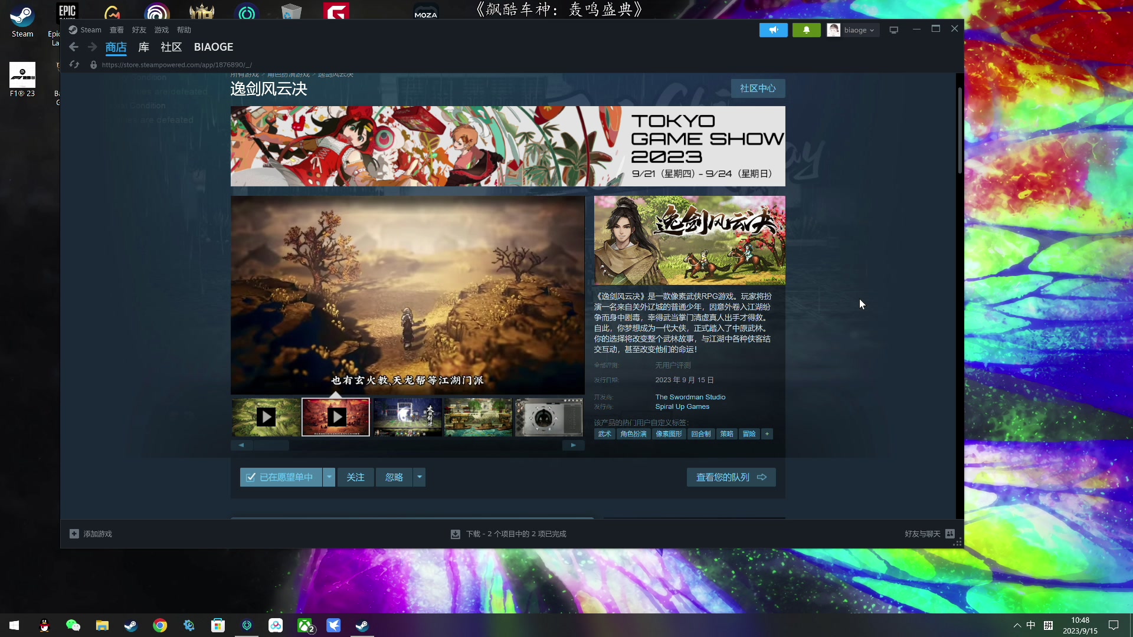Switch to the 库 tab
Viewport: 1133px width, 637px height.
[x=144, y=47]
